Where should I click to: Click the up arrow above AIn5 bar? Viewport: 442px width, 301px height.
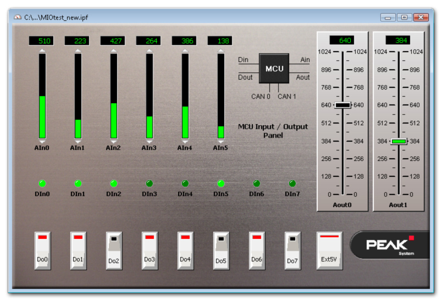221,51
